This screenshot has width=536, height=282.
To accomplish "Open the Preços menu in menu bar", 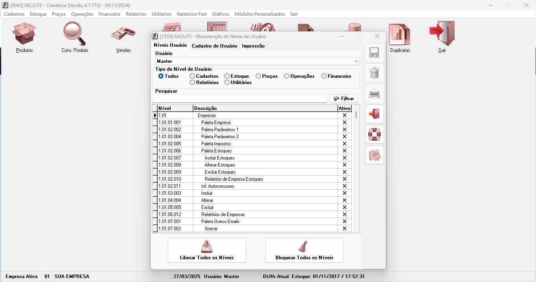I will click(x=59, y=14).
